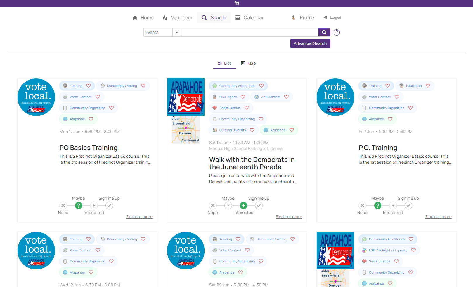Open the Advanced Search options

310,43
